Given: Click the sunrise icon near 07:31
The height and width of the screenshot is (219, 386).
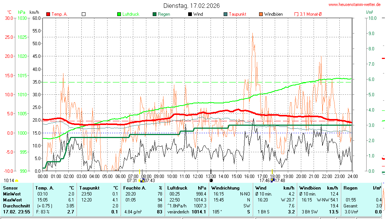Looking at the screenshot, I should (141, 180).
